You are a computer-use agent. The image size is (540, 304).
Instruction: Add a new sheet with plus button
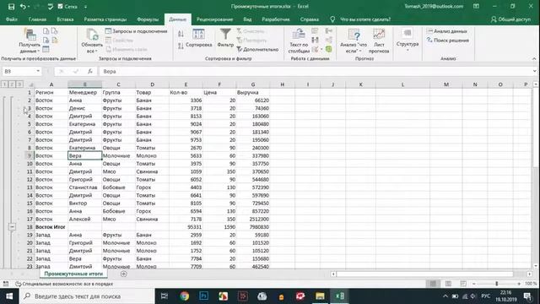(124, 274)
